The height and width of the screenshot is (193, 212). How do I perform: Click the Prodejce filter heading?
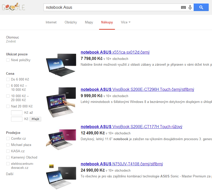(x=13, y=133)
